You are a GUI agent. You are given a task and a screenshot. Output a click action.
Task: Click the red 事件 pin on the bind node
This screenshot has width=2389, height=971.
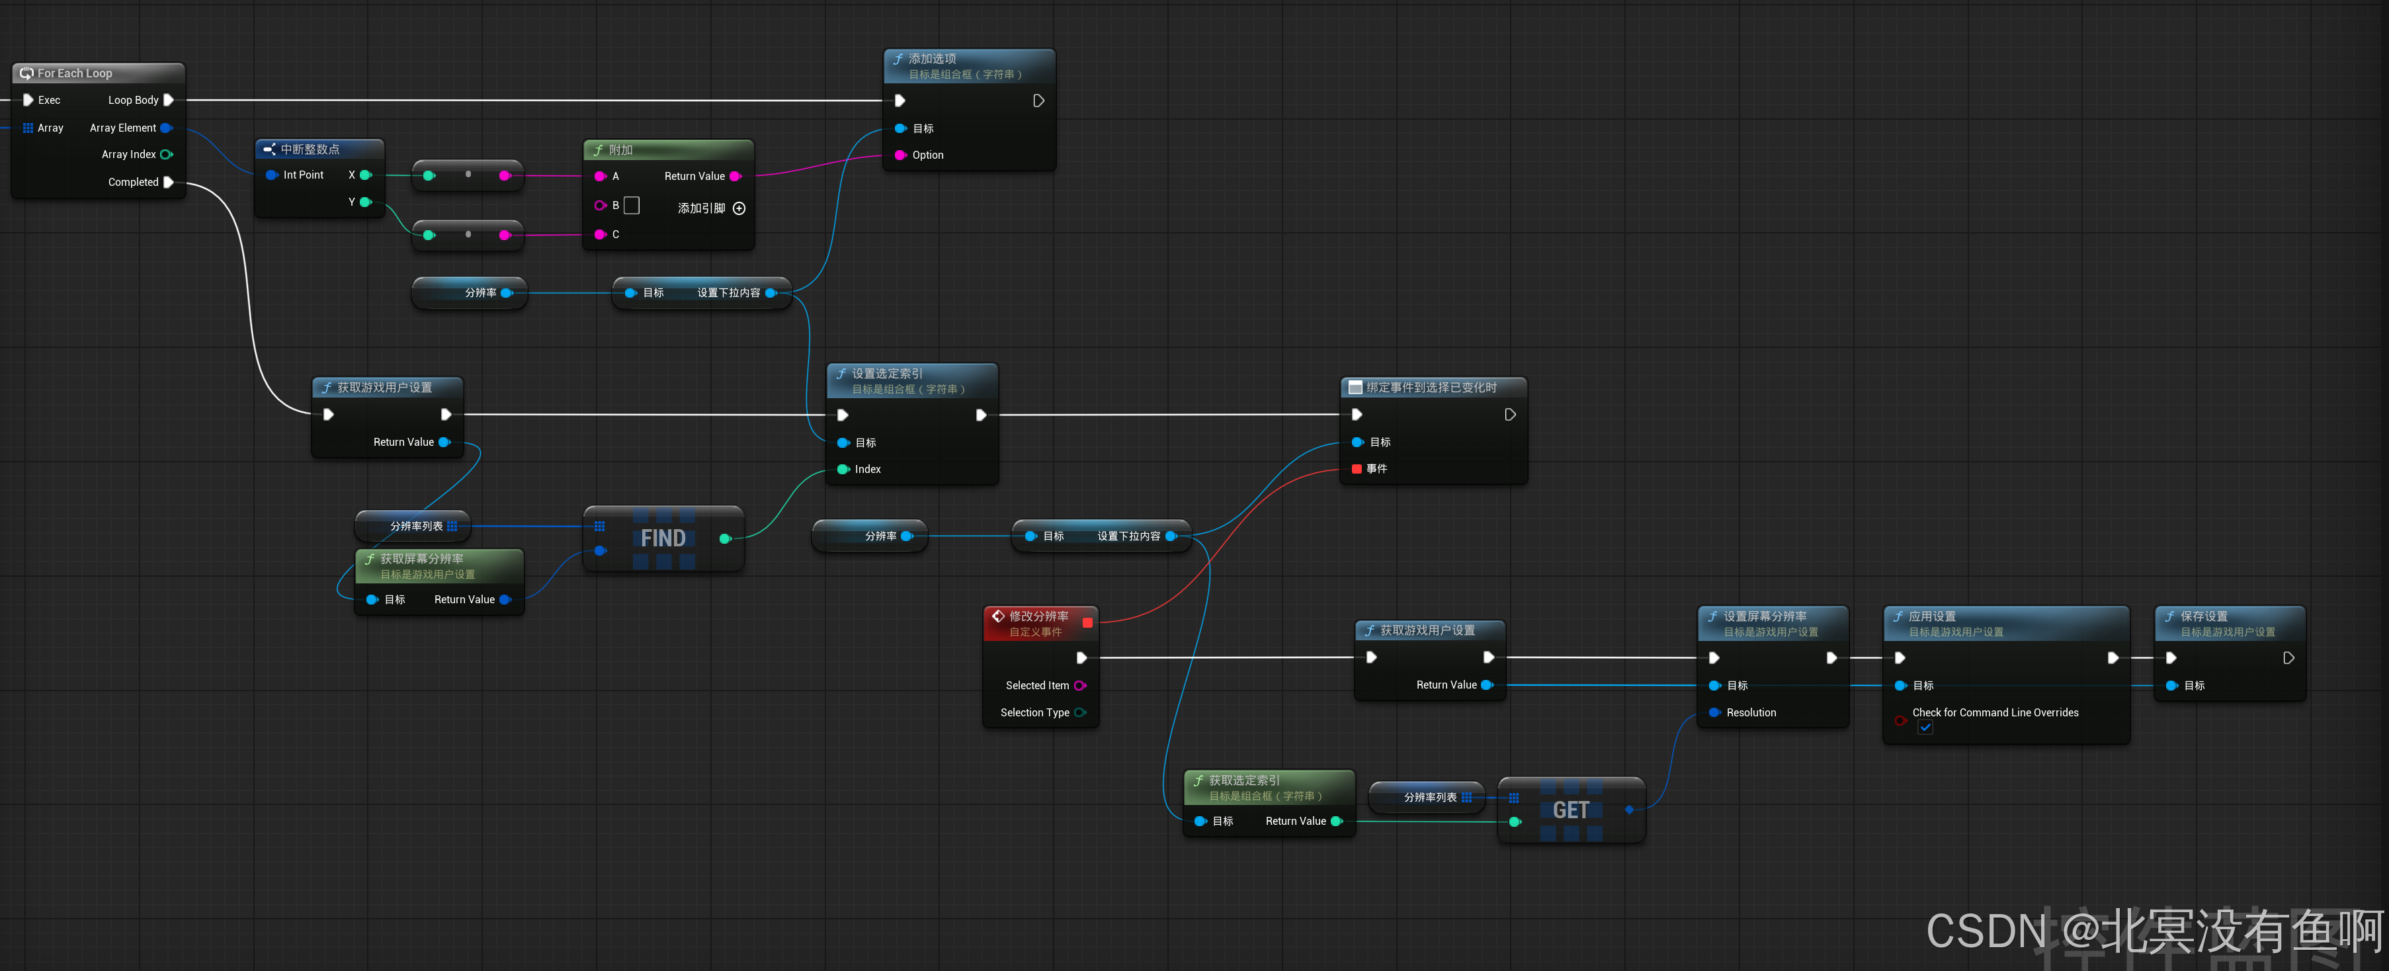[x=1356, y=469]
